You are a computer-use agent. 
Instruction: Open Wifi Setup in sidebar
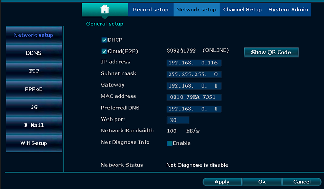point(33,143)
